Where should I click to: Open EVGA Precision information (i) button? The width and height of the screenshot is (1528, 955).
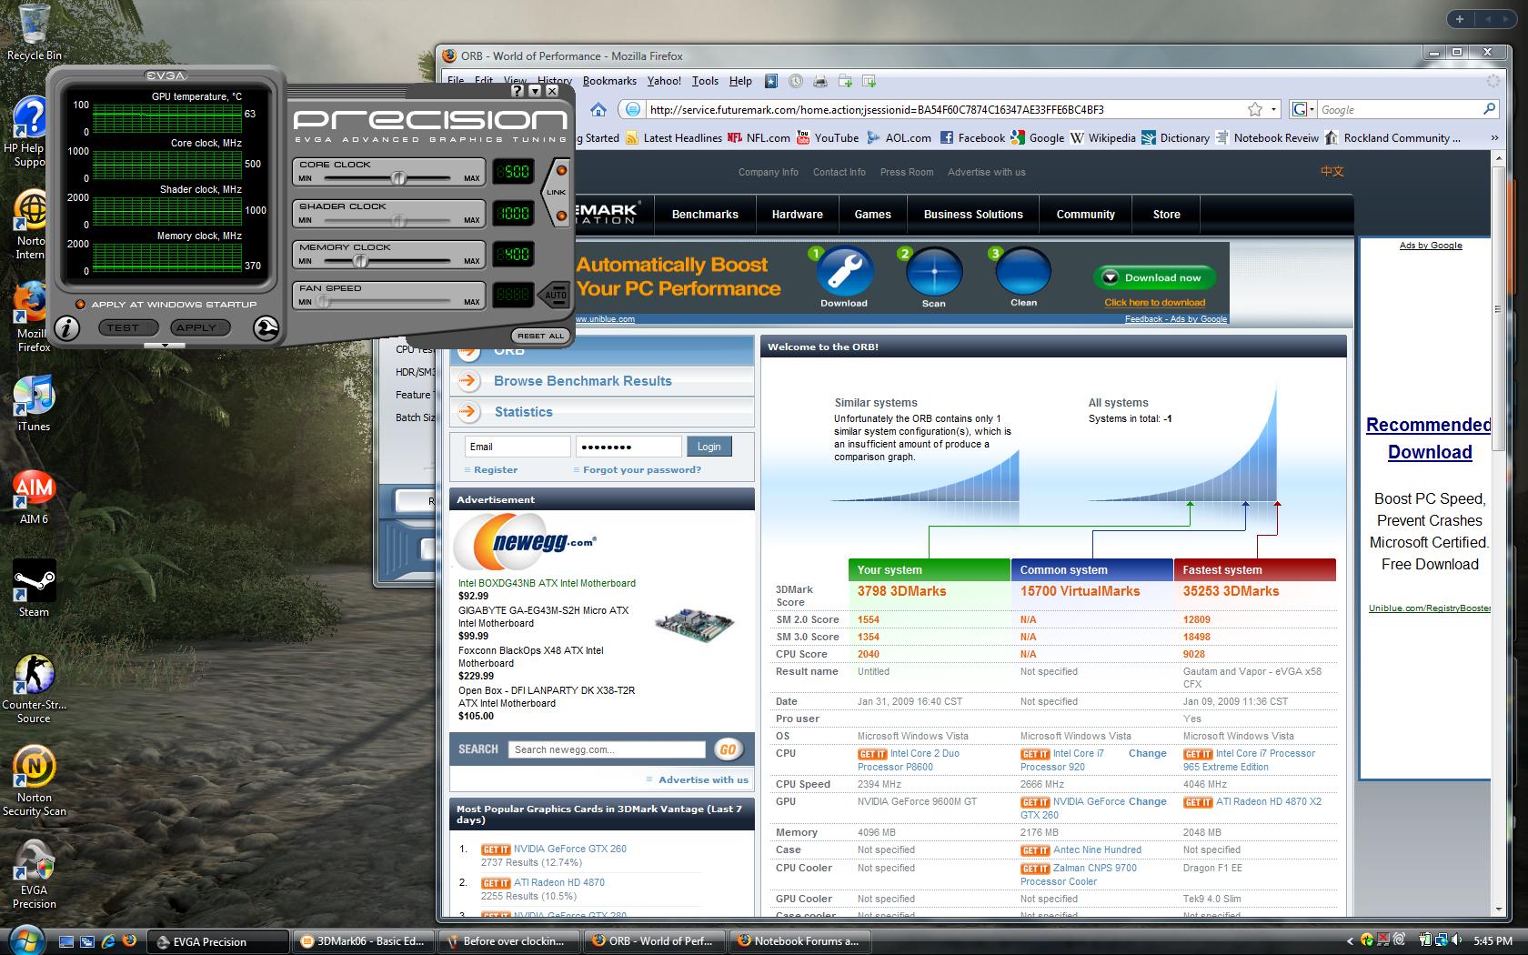coord(66,328)
